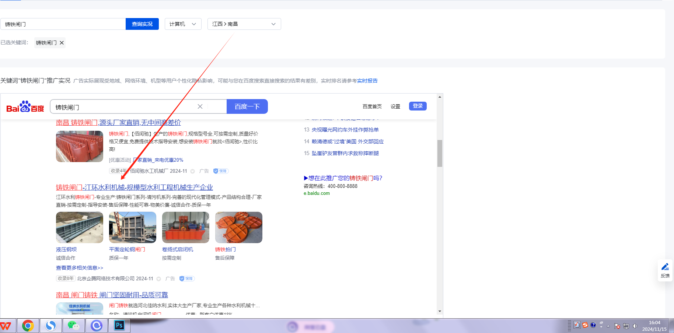Launch Google Chrome from the taskbar
The image size is (674, 333).
(28, 326)
